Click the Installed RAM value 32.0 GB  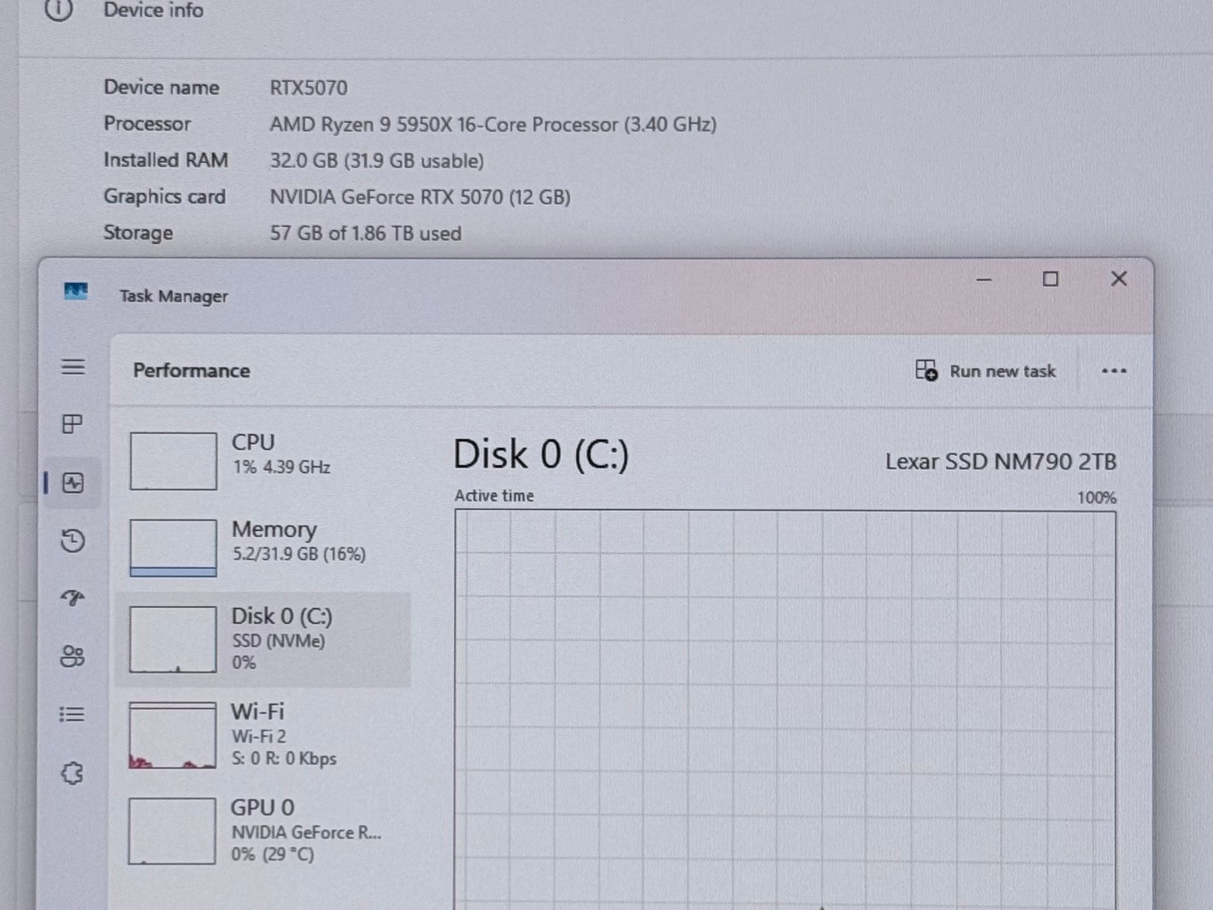coord(377,161)
